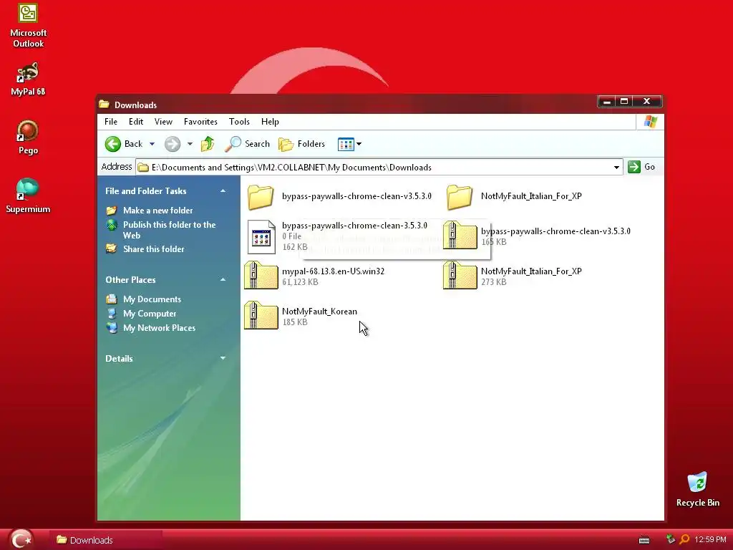Select bypass-paywalls-chrome-clean-v3.5.3.0 plain folder icon
This screenshot has width=733, height=550.
coord(261,196)
